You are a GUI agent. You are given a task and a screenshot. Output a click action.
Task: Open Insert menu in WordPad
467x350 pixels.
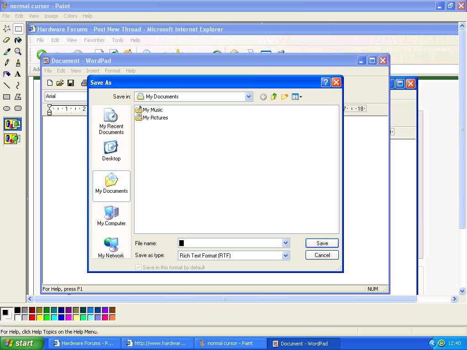(x=93, y=71)
